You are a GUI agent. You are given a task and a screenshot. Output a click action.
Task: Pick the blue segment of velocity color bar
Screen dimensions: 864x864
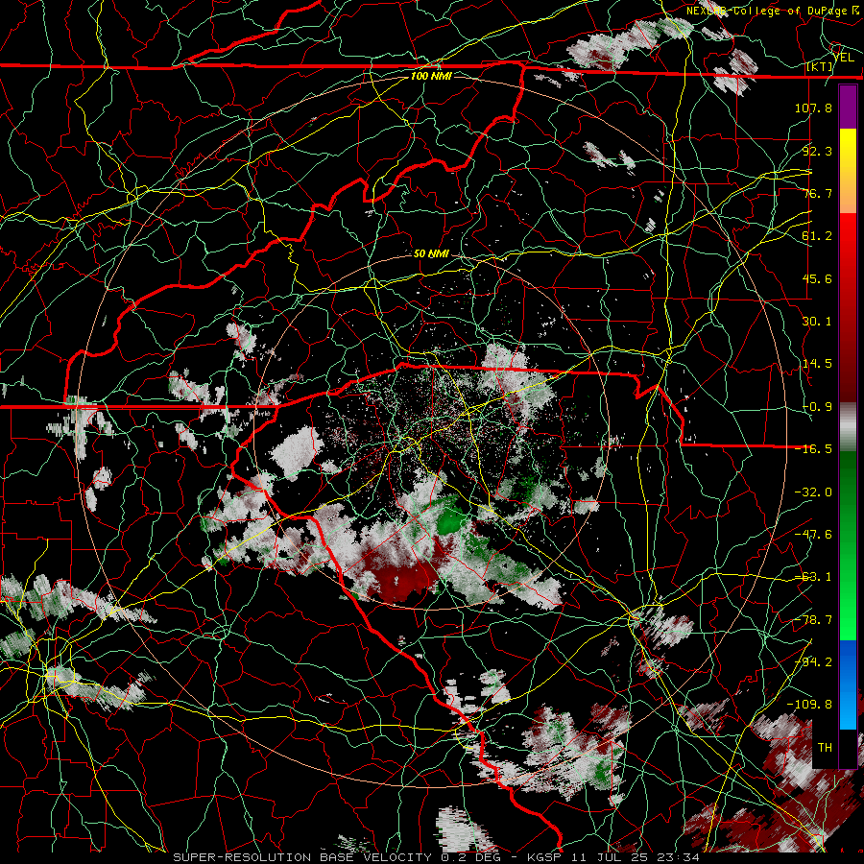[x=848, y=684]
